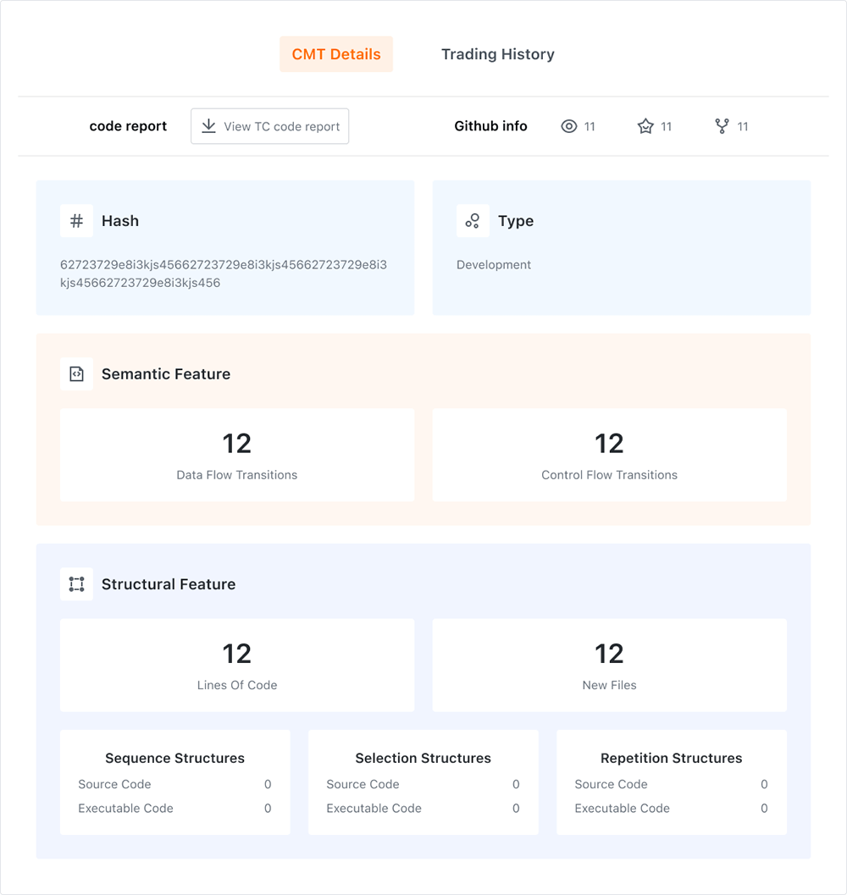
Task: Click the Structural Feature nodes icon
Action: point(76,584)
